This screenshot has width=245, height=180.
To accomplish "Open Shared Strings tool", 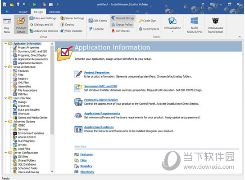I will coord(123,18).
